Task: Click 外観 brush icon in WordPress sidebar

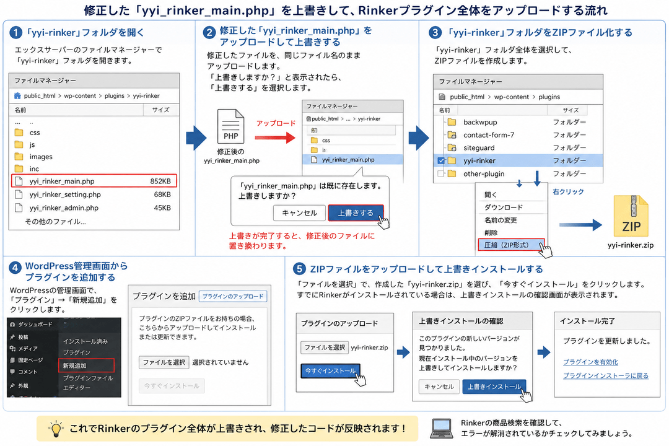Action: pos(12,385)
